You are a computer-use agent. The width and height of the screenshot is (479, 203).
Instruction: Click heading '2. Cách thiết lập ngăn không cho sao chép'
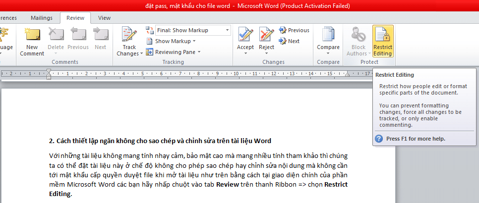click(160, 141)
